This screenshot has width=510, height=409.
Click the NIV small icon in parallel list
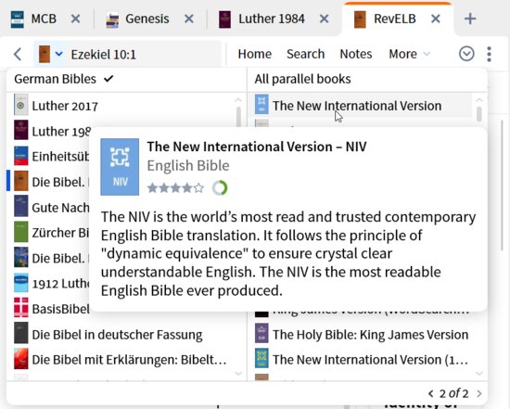pos(261,105)
